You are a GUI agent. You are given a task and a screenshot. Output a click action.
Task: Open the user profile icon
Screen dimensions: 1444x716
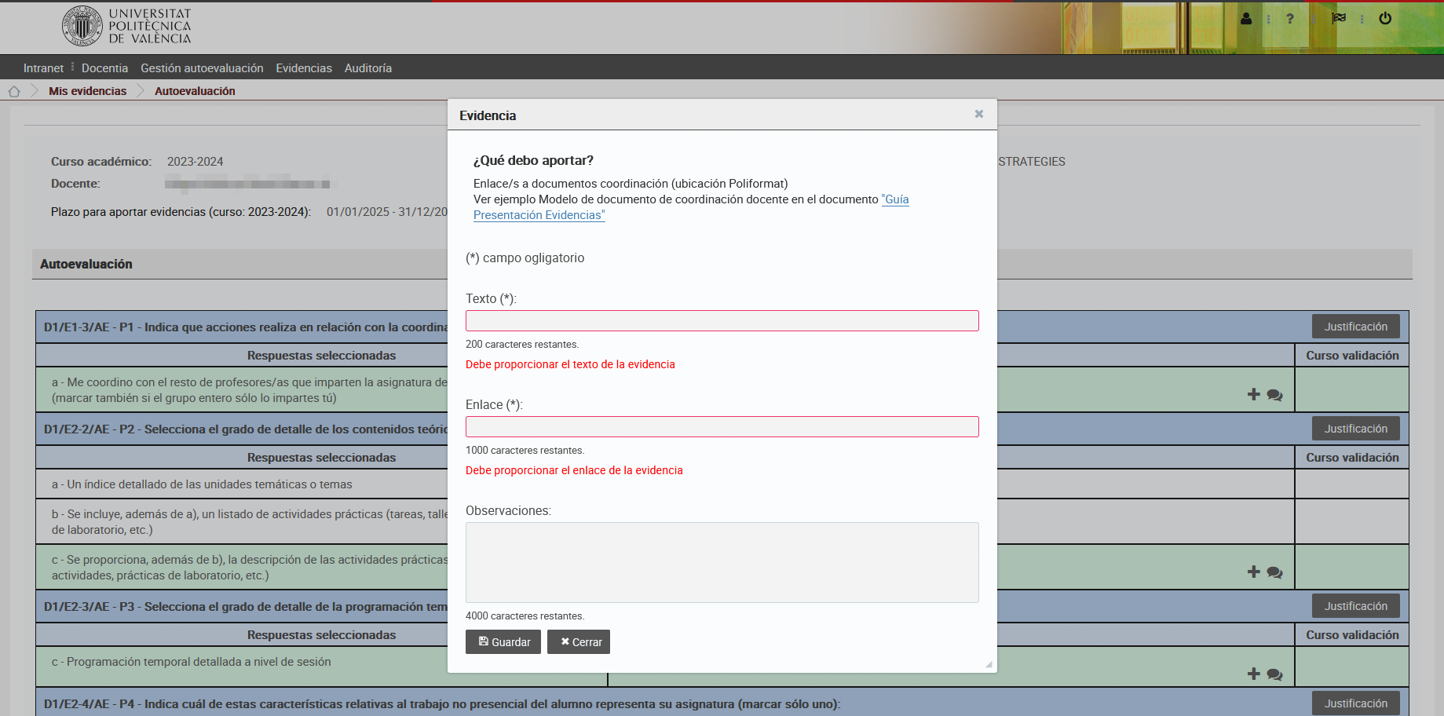(1246, 19)
